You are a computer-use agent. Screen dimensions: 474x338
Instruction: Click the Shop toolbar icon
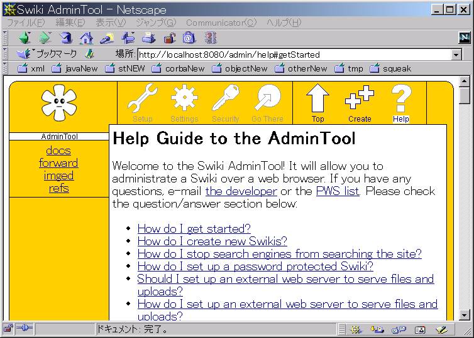[x=189, y=38]
